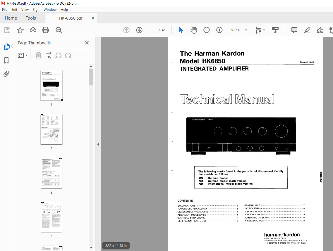
Task: Open the Help menu
Action: coord(64,10)
